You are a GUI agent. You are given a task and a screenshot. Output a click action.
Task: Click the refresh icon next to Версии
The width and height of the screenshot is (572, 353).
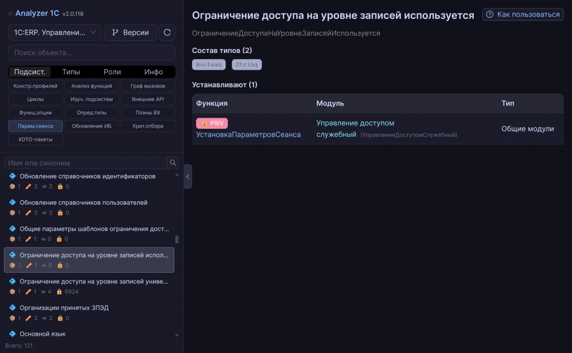[167, 32]
